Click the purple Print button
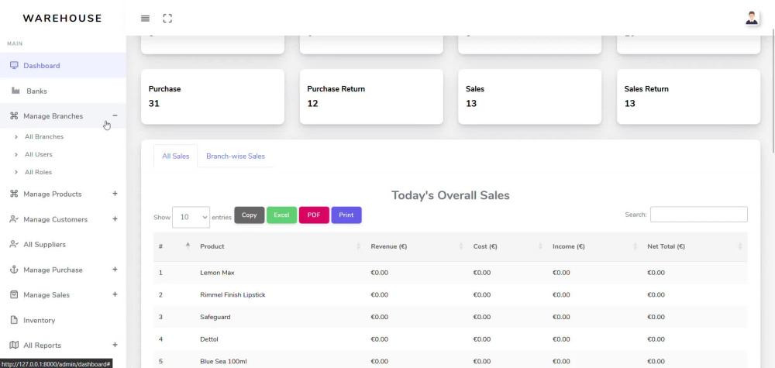 point(346,215)
